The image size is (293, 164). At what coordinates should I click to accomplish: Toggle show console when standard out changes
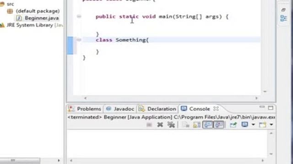click(207, 124)
